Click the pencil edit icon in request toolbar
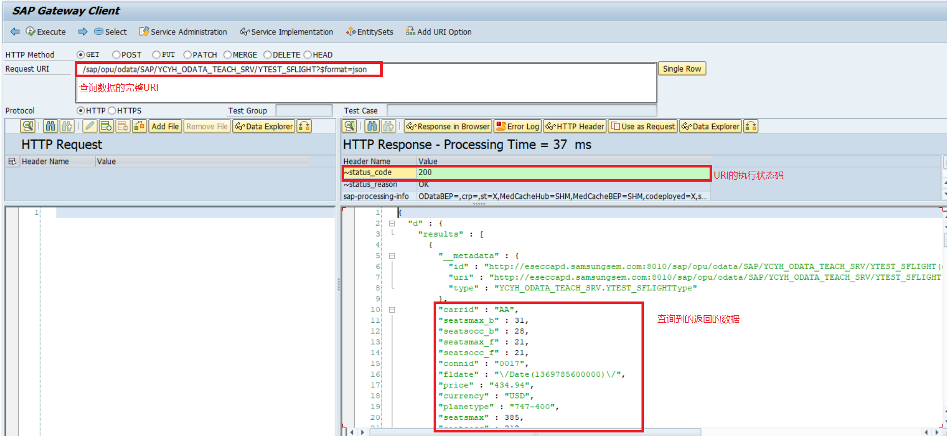The image size is (947, 436). [x=90, y=126]
